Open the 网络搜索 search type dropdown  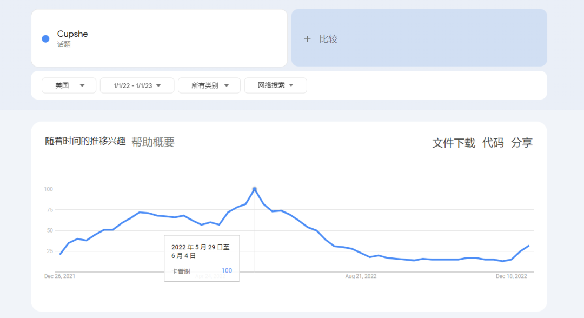(x=276, y=85)
